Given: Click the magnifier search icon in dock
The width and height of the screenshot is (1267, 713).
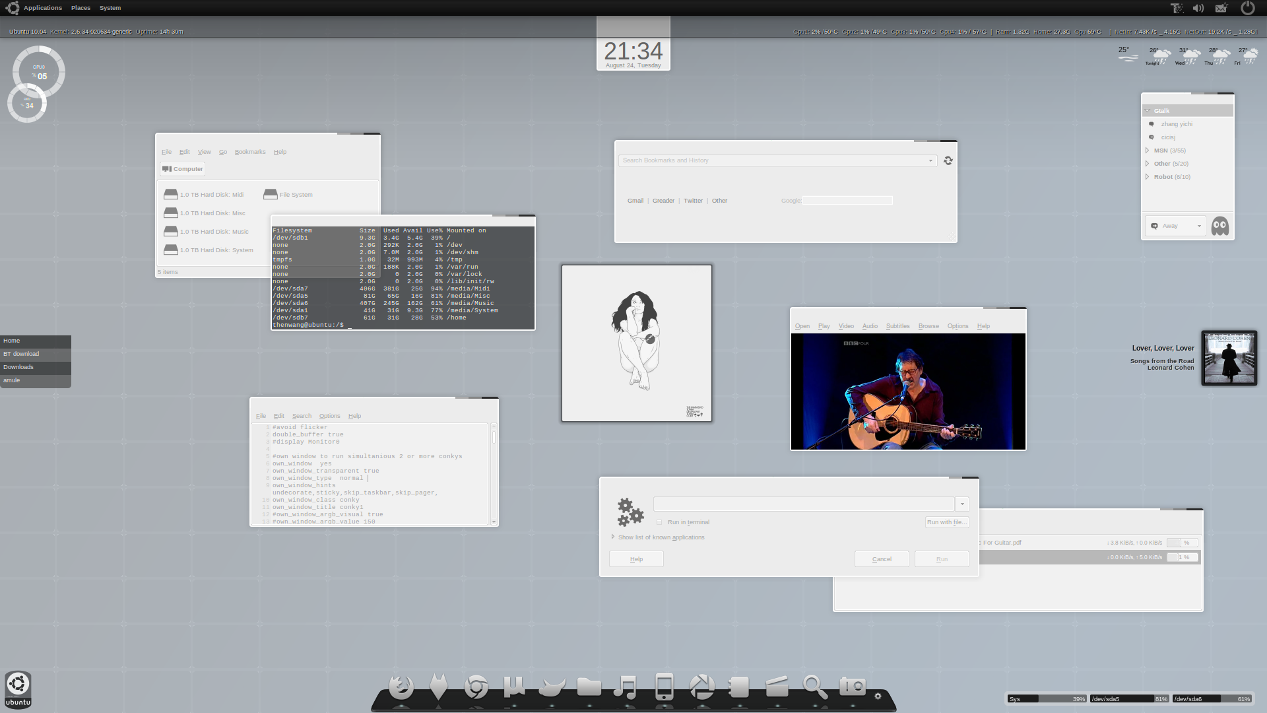Looking at the screenshot, I should click(x=815, y=687).
